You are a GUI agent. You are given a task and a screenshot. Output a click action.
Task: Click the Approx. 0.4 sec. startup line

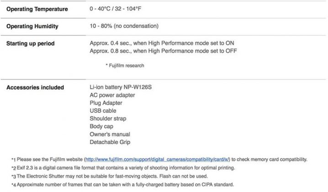(162, 43)
